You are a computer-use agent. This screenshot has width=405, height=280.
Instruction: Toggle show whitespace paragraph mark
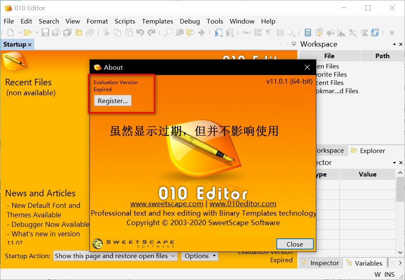[x=268, y=33]
